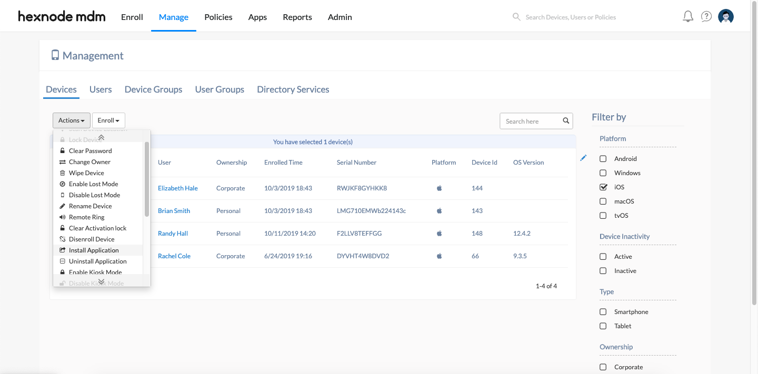Viewport: 758px width, 374px height.
Task: Open the notifications bell
Action: click(688, 17)
